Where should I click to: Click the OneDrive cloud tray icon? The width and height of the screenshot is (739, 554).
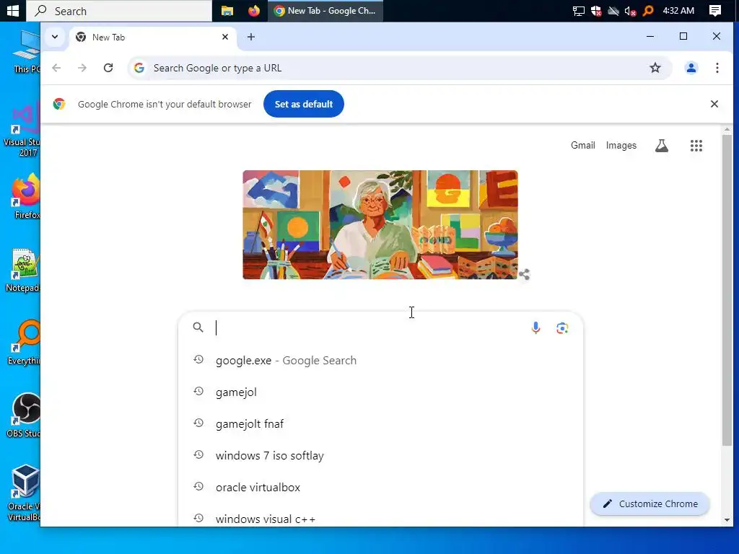point(613,11)
